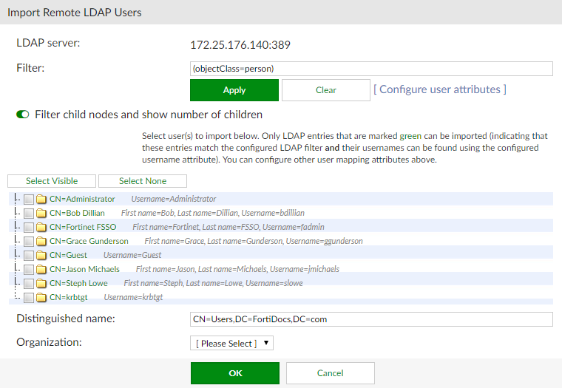This screenshot has height=388, width=562.
Task: Open Configure user attributes link
Action: (440, 89)
